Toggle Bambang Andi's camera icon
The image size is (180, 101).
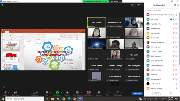[176, 47]
